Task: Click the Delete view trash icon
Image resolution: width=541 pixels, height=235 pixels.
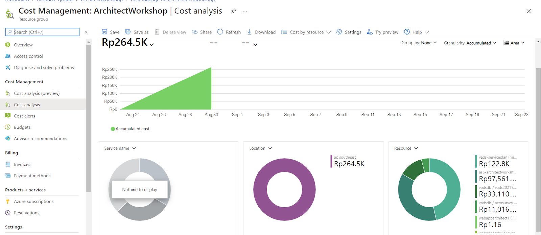Action: coord(157,32)
